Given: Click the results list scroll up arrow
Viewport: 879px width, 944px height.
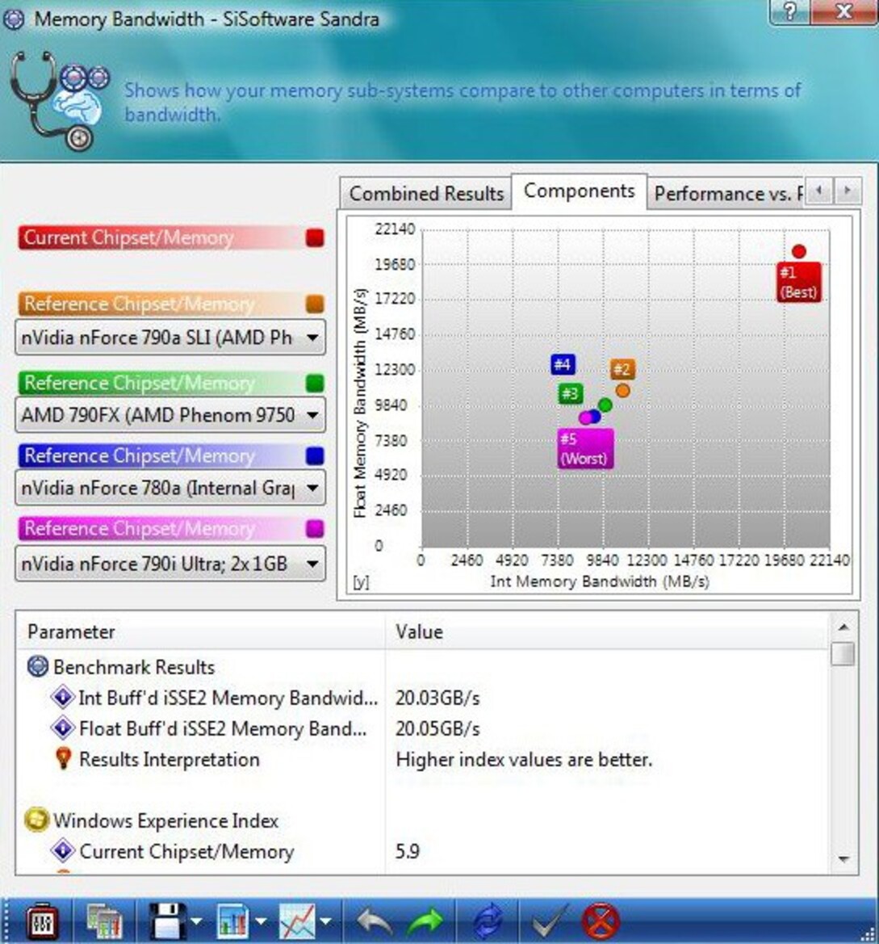Looking at the screenshot, I should click(843, 627).
